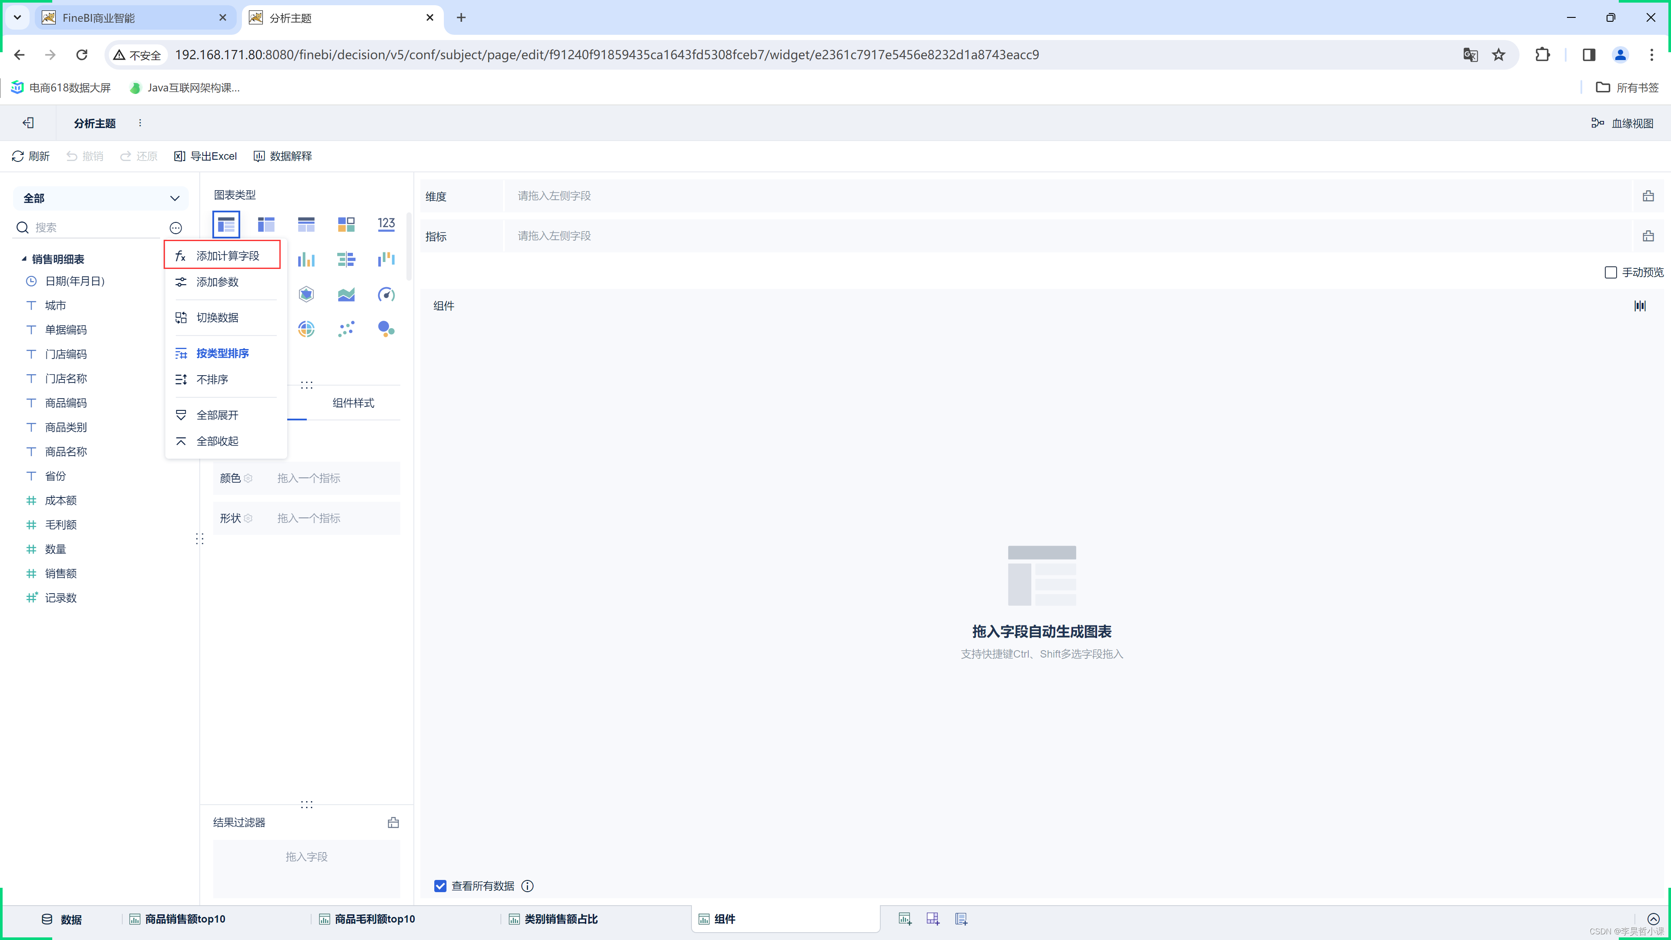Viewport: 1671px width, 940px height.
Task: Bookmark this page with the star icon
Action: point(1498,55)
